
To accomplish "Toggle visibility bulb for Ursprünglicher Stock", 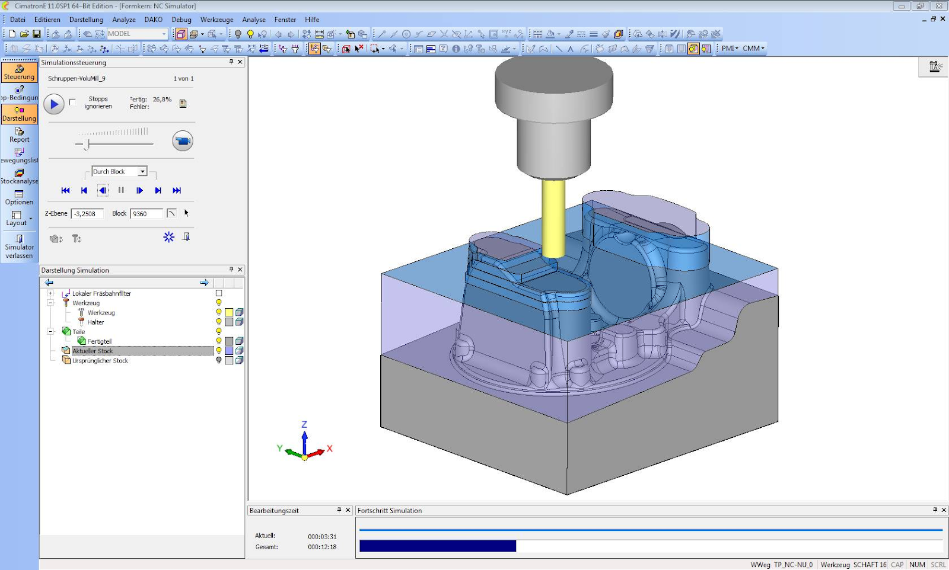I will pyautogui.click(x=219, y=360).
